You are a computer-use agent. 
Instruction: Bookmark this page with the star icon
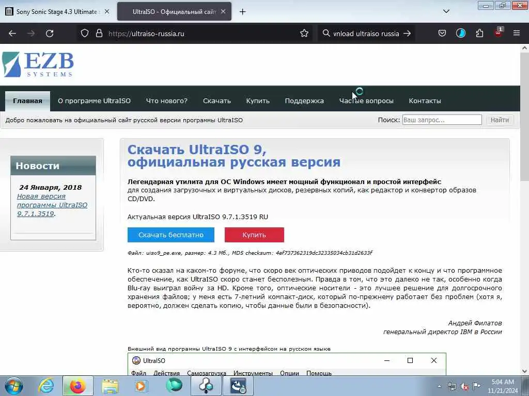[304, 34]
